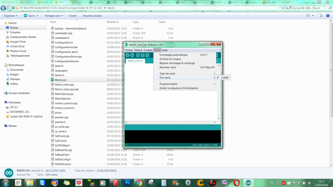The height and width of the screenshot is (187, 333).
Task: Click the Graver button in Explorer toolbar
Action: 73,16
